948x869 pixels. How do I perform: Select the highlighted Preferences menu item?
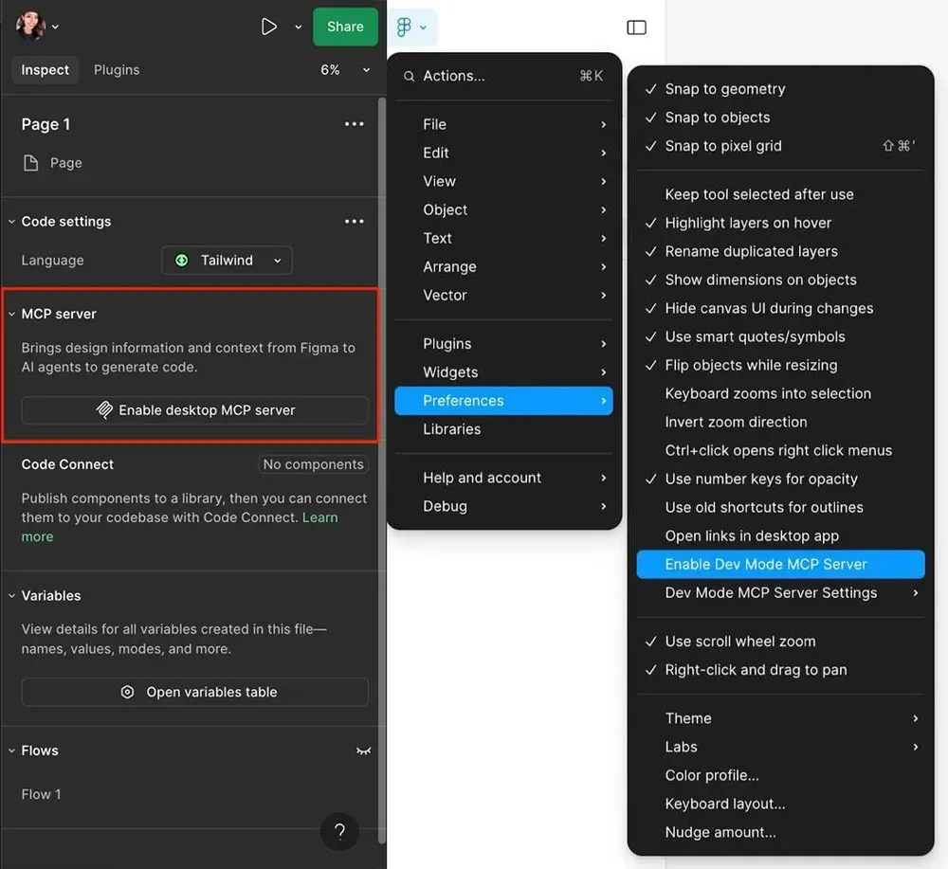503,401
